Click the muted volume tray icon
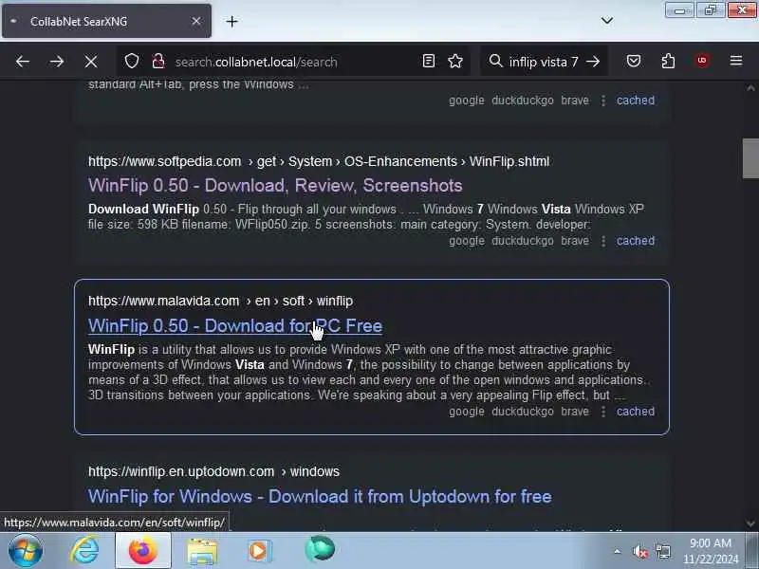 639,551
